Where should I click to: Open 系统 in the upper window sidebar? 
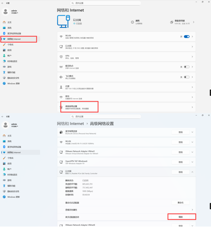click(21, 28)
